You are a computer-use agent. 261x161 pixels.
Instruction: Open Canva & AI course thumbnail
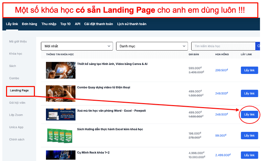coord(61,70)
